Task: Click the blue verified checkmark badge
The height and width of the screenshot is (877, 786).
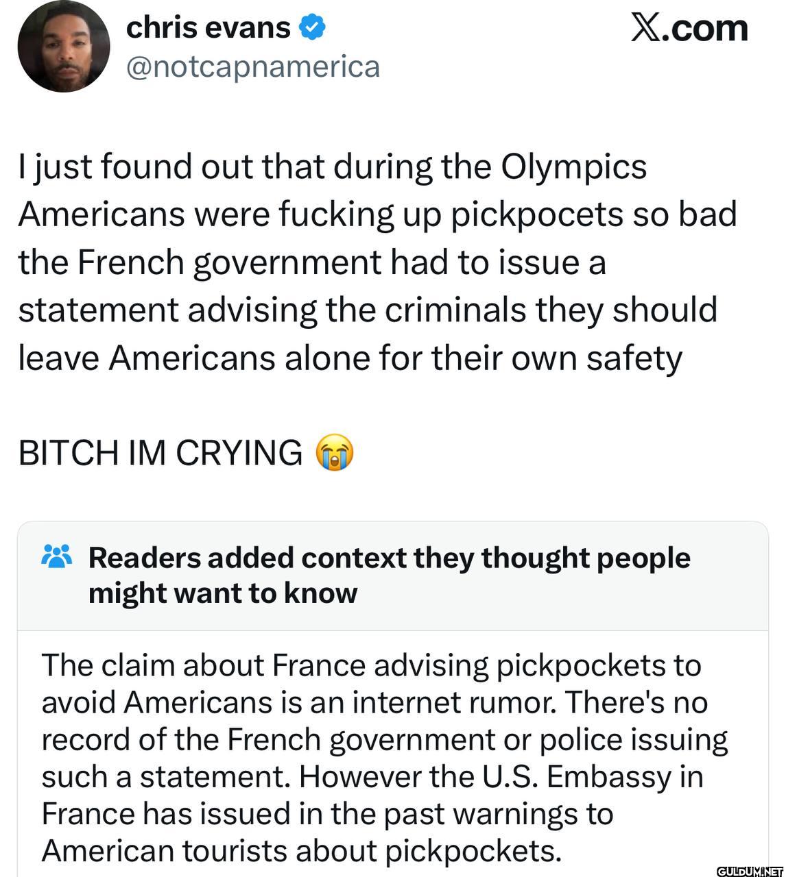Action: (x=312, y=27)
